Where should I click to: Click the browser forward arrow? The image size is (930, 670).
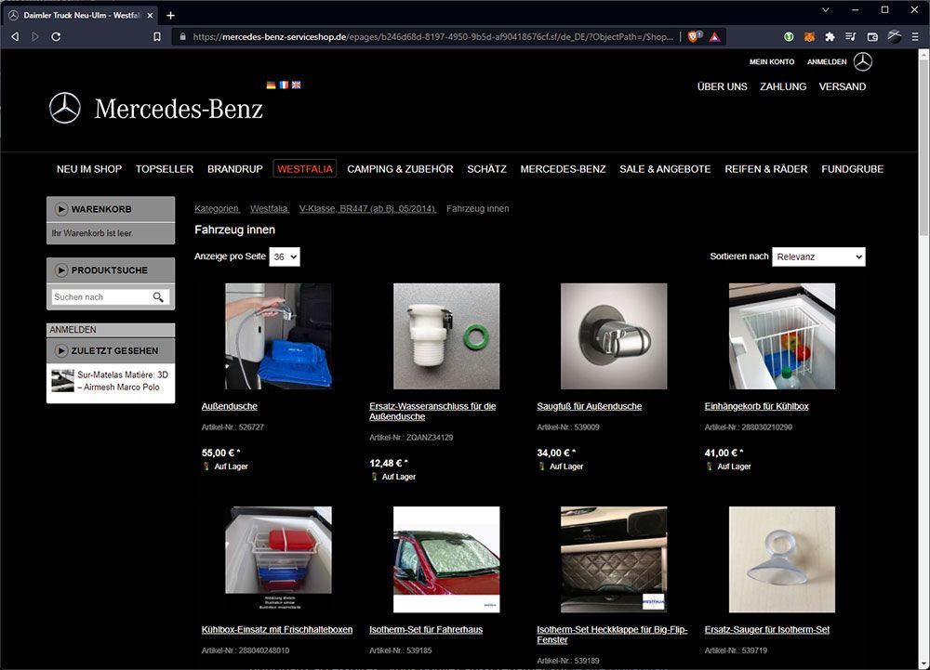tap(35, 37)
